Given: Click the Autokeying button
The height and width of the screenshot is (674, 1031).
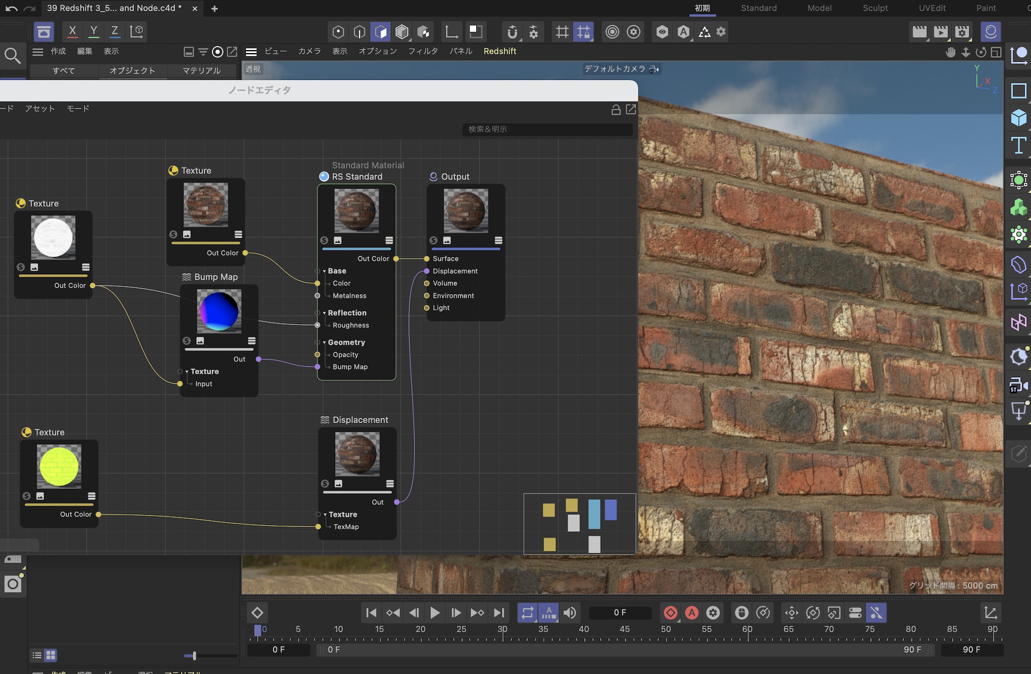Looking at the screenshot, I should (x=692, y=613).
